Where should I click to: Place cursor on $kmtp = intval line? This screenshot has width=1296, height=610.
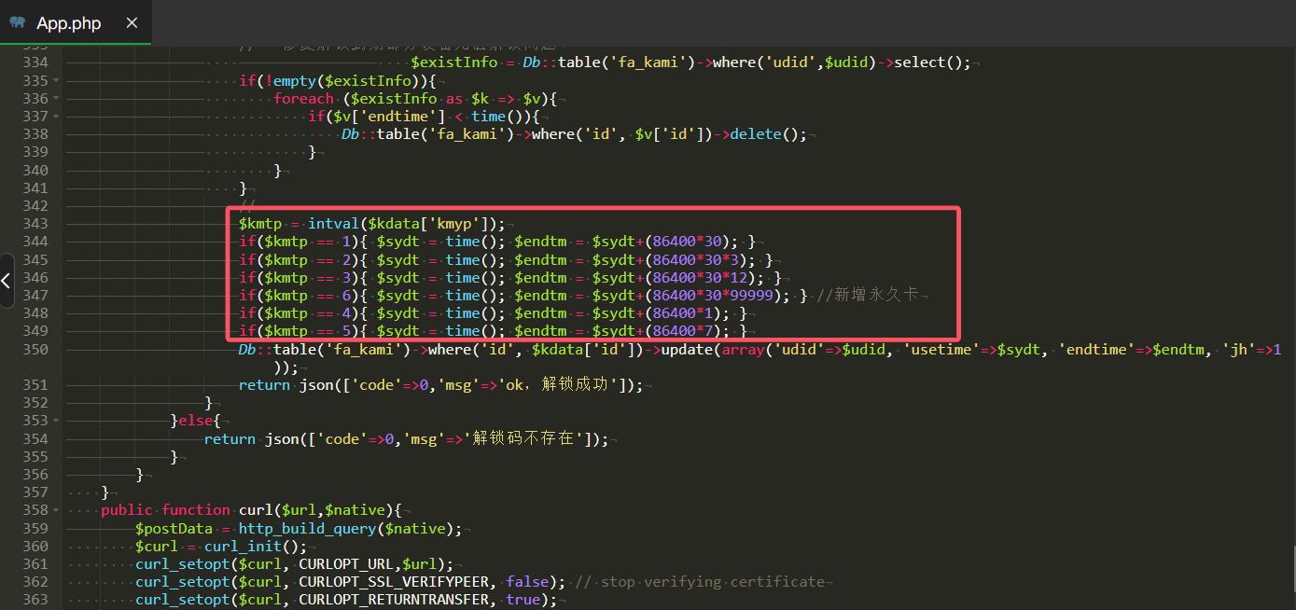[371, 224]
